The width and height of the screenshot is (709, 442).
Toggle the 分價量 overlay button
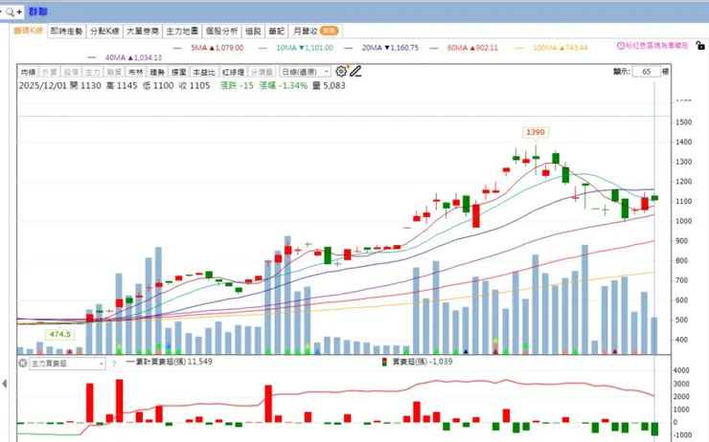coord(262,72)
